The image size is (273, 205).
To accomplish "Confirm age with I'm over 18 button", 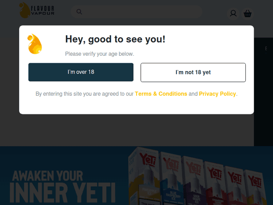I will pyautogui.click(x=81, y=72).
